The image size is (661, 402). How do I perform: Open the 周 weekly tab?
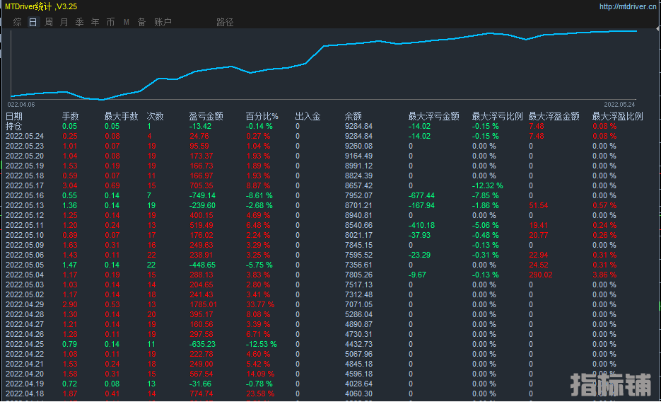pyautogui.click(x=49, y=22)
